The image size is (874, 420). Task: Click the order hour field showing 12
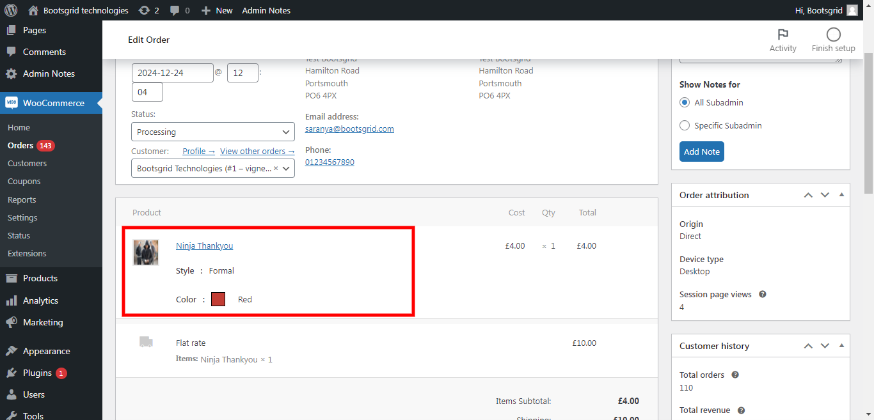[x=242, y=73]
